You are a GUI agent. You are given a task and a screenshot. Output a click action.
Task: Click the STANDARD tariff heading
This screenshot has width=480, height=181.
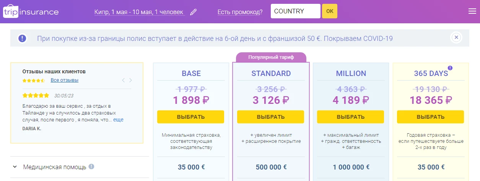tap(271, 73)
